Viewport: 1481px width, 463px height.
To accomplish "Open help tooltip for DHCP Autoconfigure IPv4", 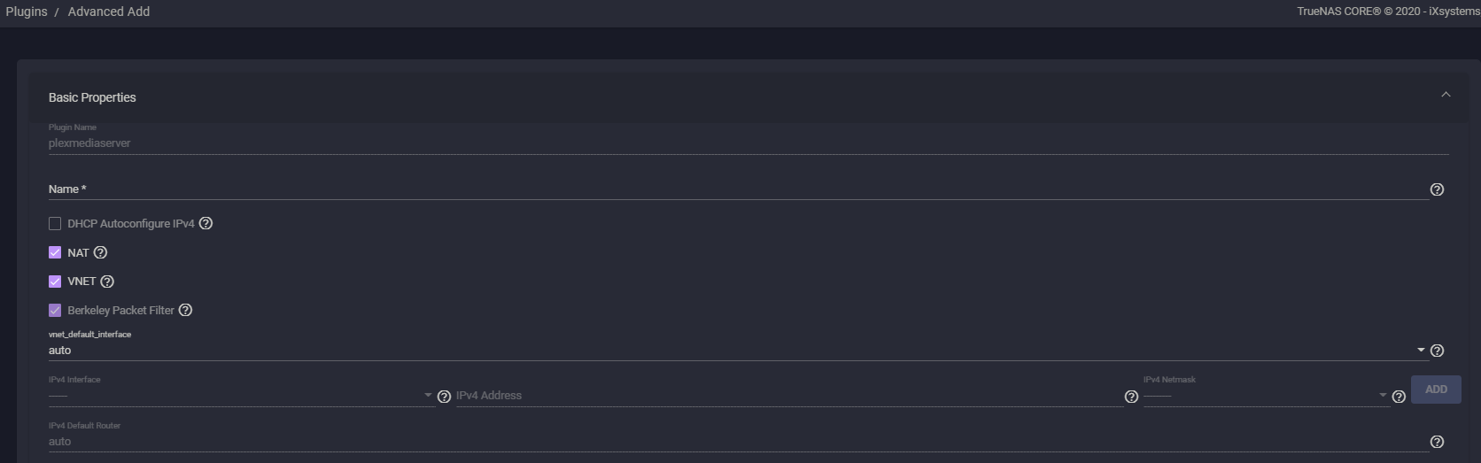I will coord(205,223).
